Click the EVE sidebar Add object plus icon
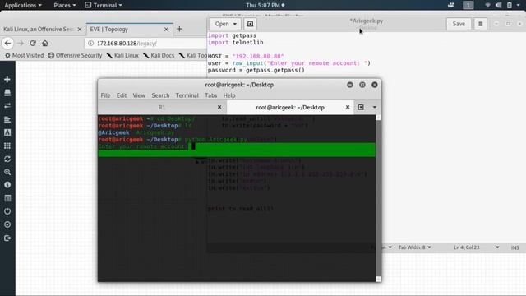 (7, 80)
